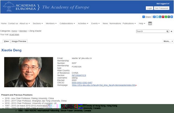Screen dimensions: 174x113
Task: Click the Login button
Action: (x=150, y=8)
